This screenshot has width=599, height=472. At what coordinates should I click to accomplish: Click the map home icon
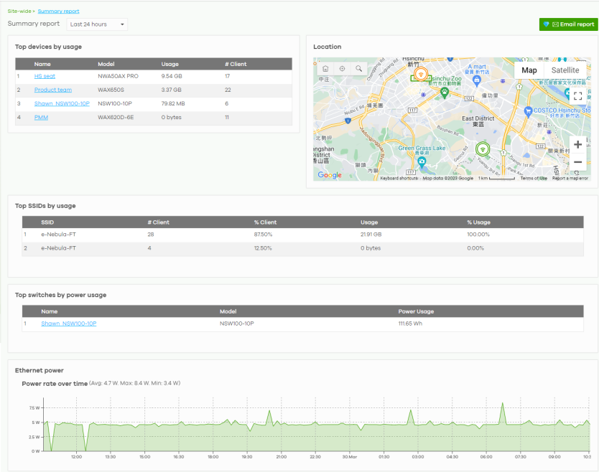[x=325, y=69]
